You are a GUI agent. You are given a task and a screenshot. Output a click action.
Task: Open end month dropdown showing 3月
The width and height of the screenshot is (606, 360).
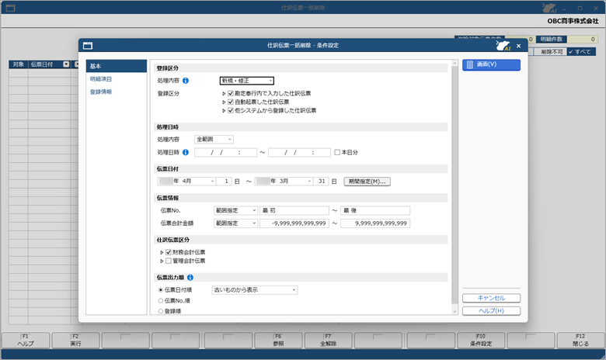pos(284,181)
